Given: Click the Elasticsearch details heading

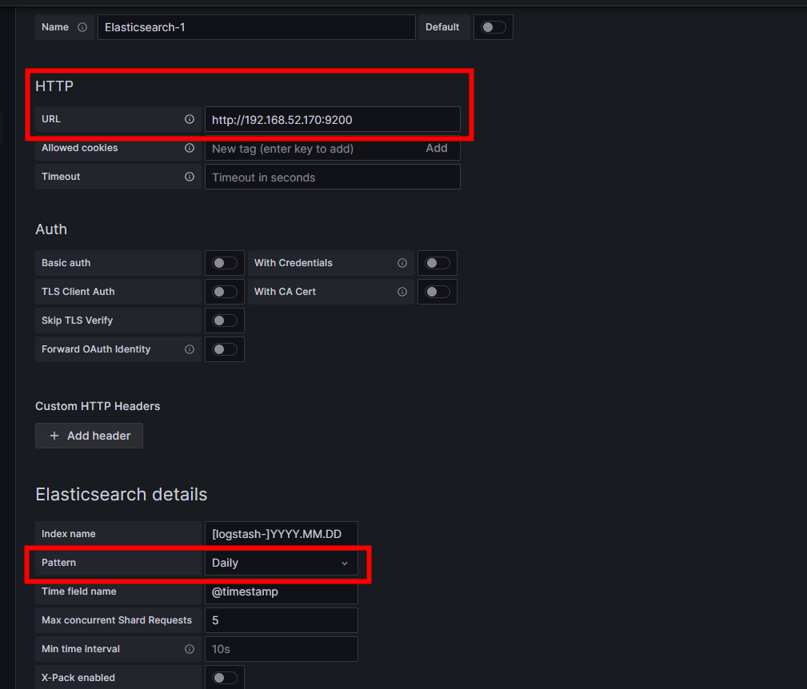Looking at the screenshot, I should (x=122, y=495).
